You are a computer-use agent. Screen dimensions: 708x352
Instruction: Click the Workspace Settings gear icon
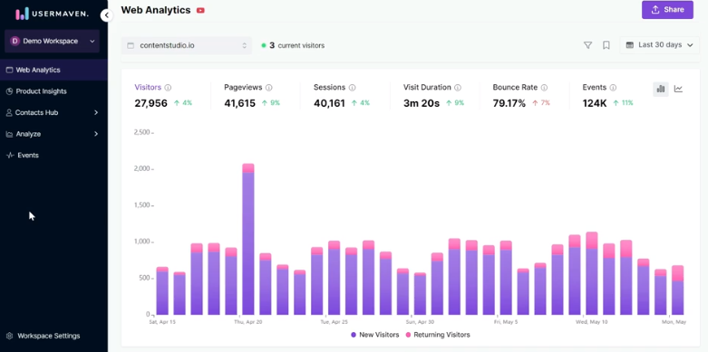[9, 336]
